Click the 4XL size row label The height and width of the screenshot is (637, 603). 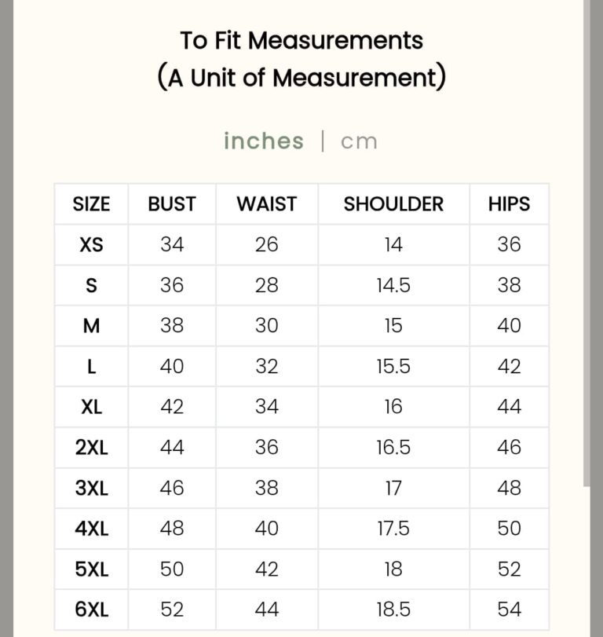click(91, 529)
